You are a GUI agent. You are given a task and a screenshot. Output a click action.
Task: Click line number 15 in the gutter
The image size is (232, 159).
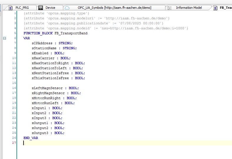click(x=14, y=83)
